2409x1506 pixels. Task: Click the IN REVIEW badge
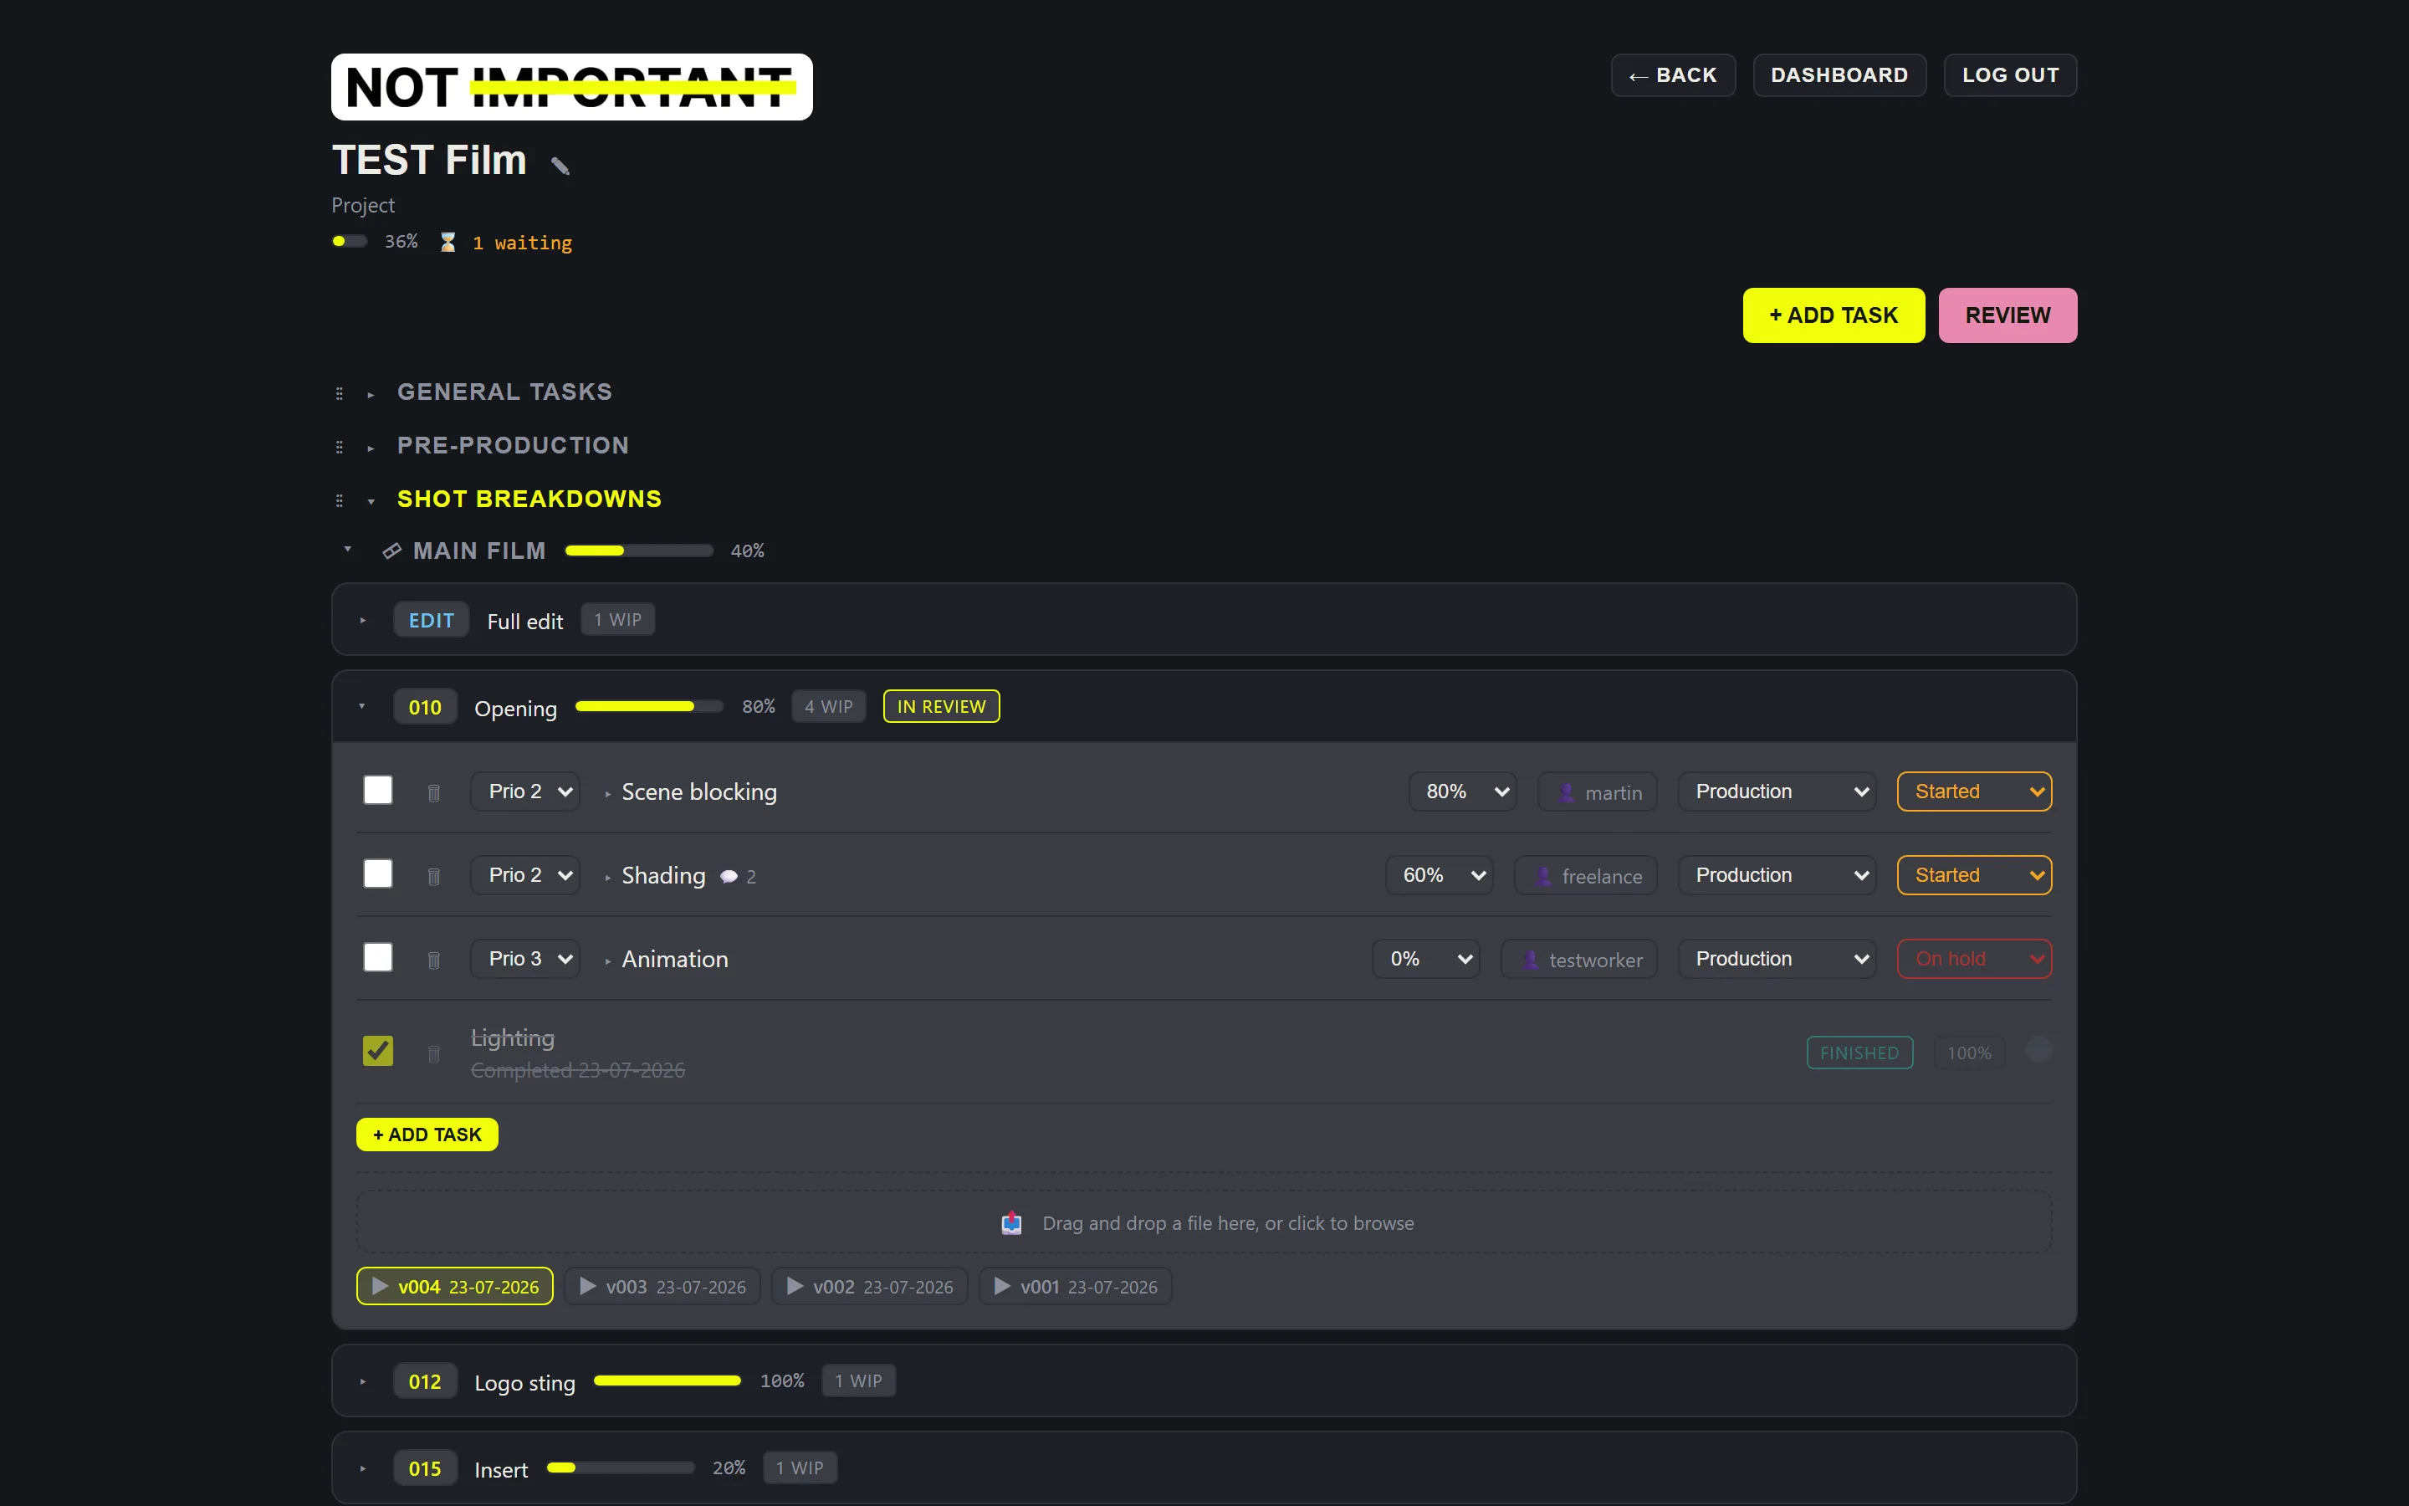pyautogui.click(x=941, y=706)
